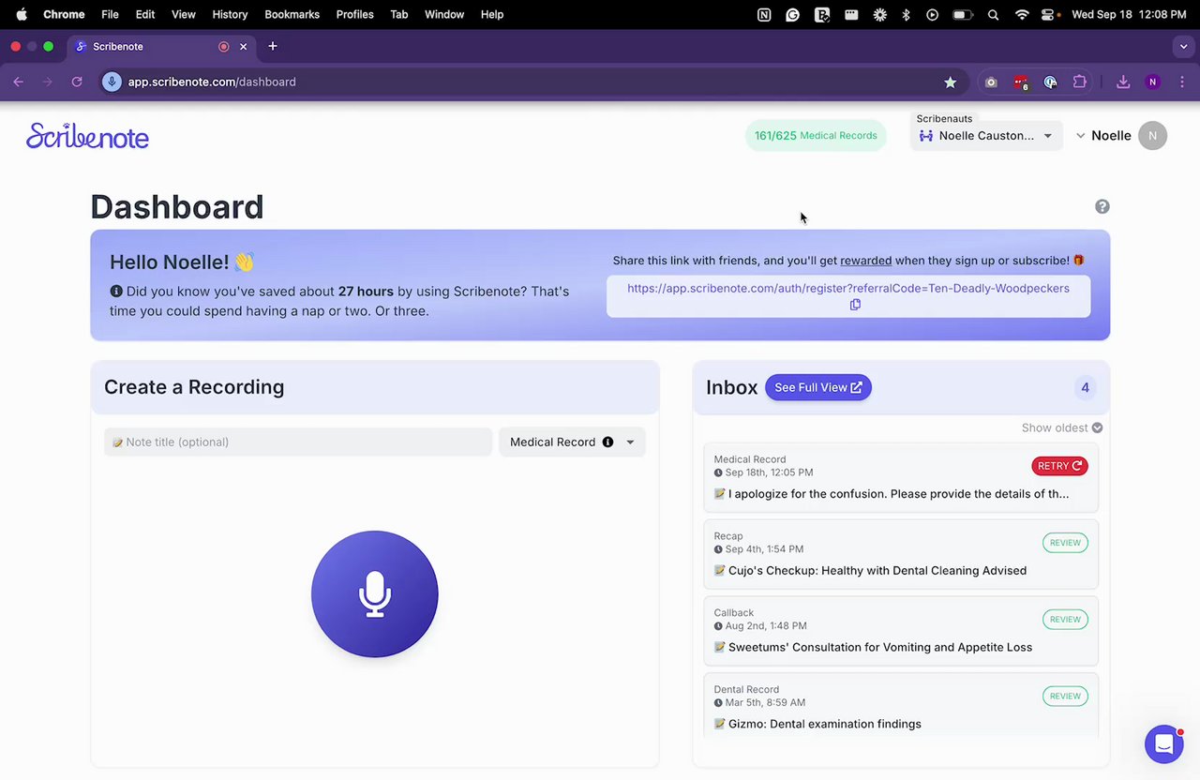The height and width of the screenshot is (780, 1200).
Task: Open the camera extension icon in the toolbar
Action: (x=991, y=82)
